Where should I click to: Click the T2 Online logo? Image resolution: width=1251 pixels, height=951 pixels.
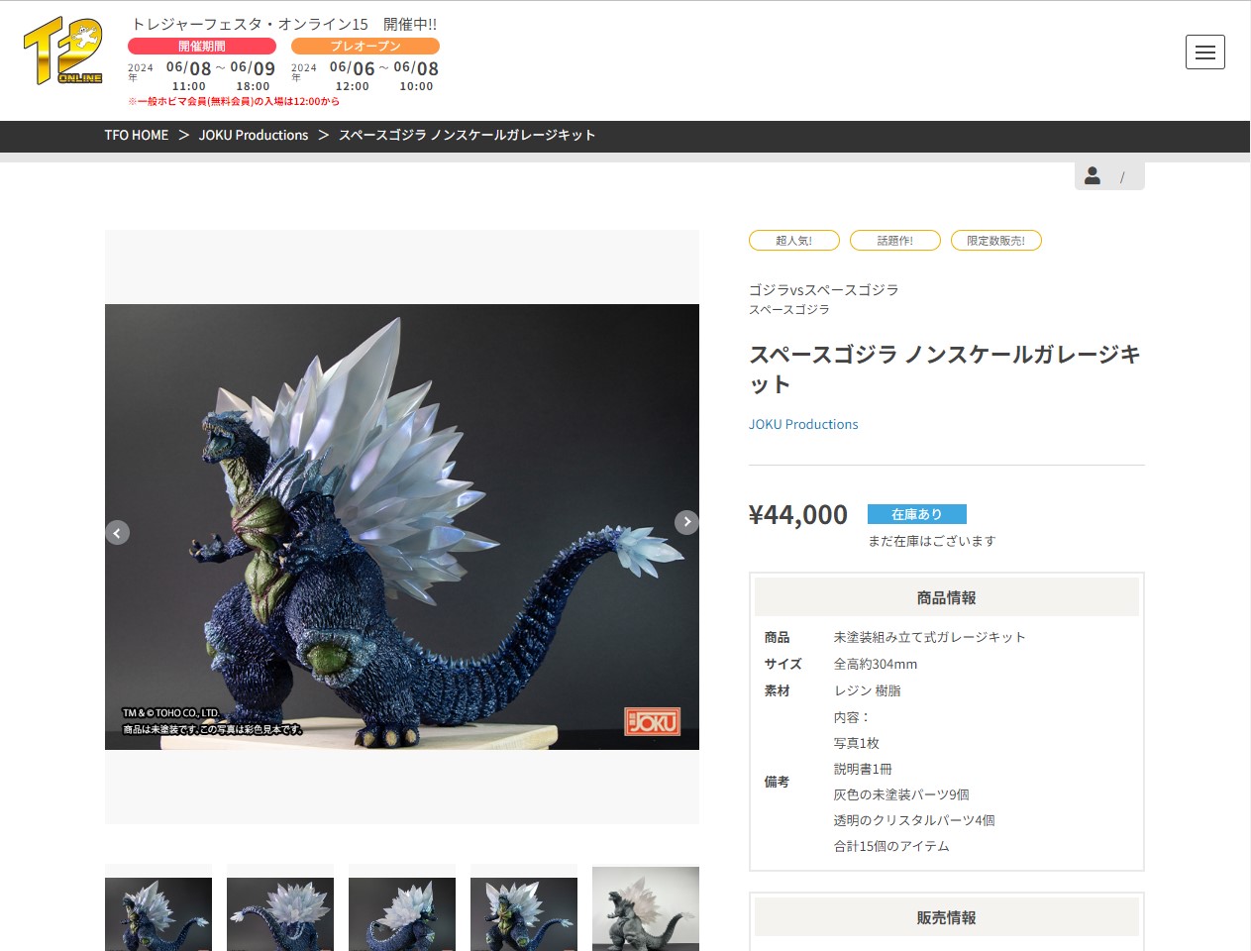[x=63, y=51]
